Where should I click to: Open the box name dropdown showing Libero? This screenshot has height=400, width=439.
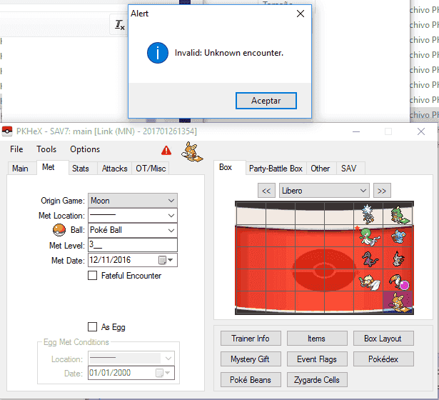(324, 191)
